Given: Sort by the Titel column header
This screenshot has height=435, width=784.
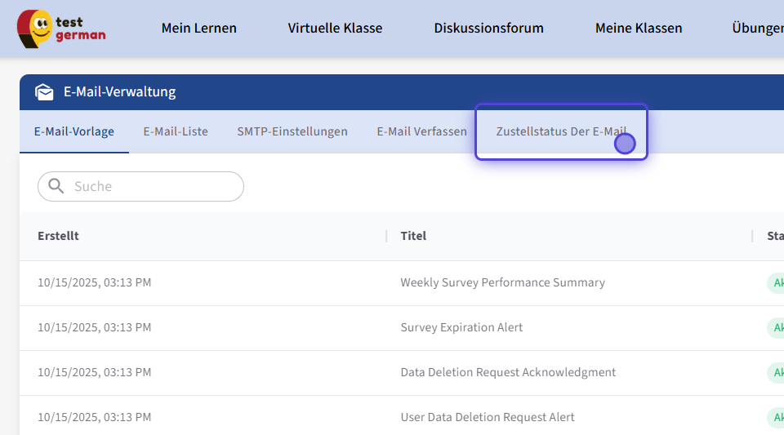Looking at the screenshot, I should tap(413, 236).
